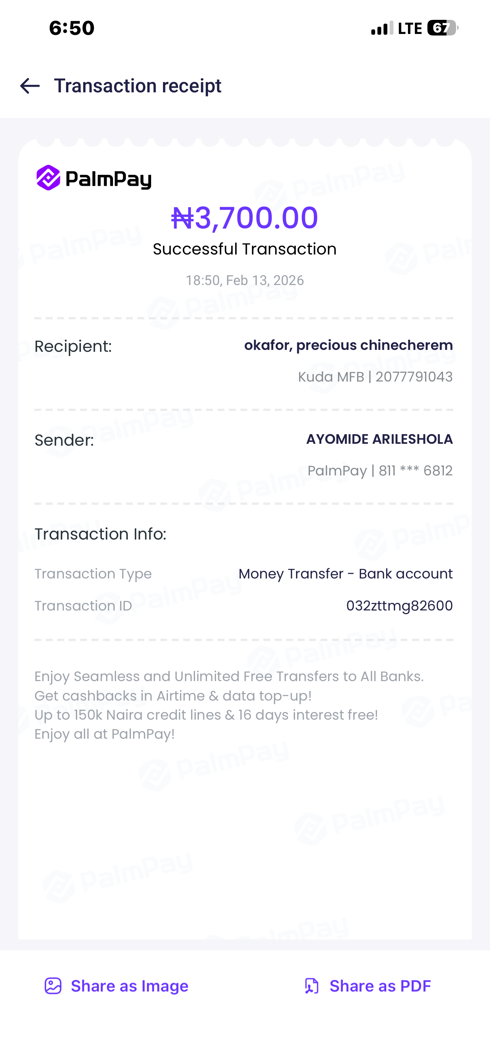Tap the status bar clock showing 6:50

click(x=72, y=28)
